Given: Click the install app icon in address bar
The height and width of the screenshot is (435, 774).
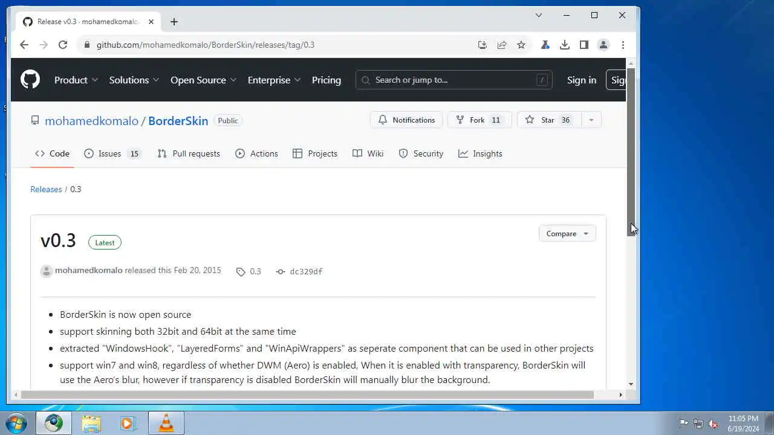Looking at the screenshot, I should coord(483,45).
